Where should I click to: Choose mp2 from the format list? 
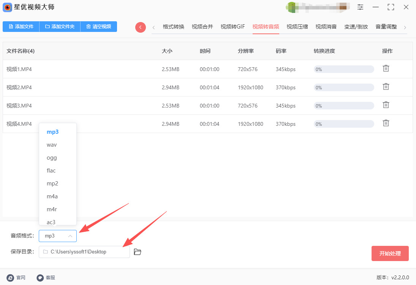[58, 184]
